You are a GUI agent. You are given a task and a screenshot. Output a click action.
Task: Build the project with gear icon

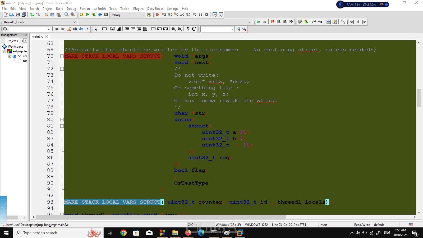coord(82,15)
